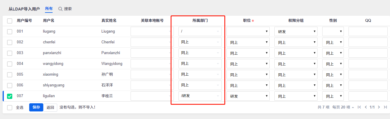Go to first page of results
The width and height of the screenshot is (390, 119).
coord(359,107)
